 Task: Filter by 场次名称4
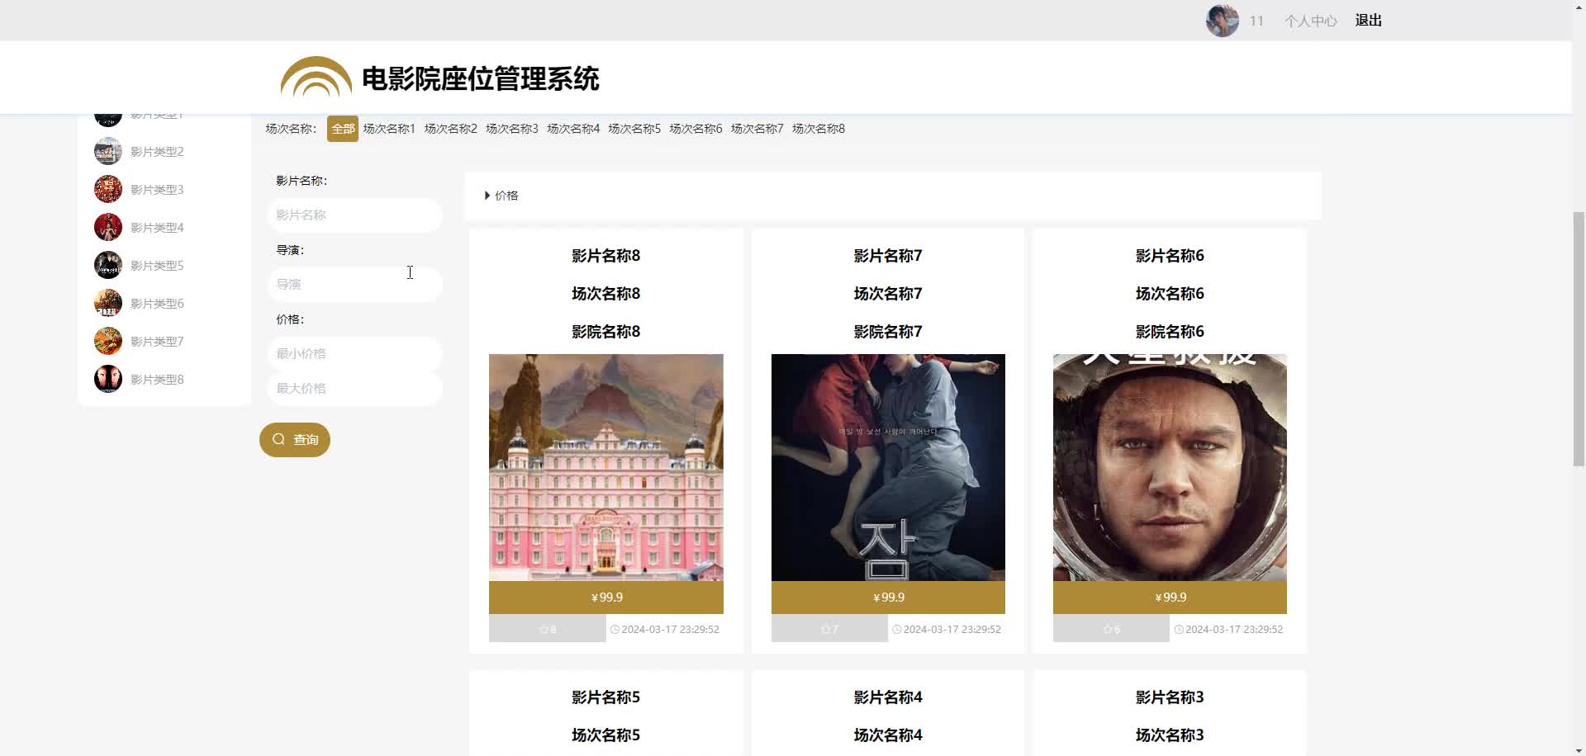coord(573,129)
